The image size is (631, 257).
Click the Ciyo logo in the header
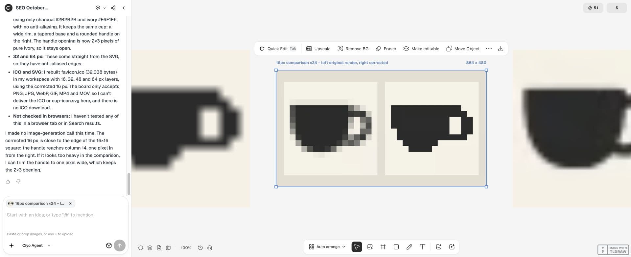point(9,8)
